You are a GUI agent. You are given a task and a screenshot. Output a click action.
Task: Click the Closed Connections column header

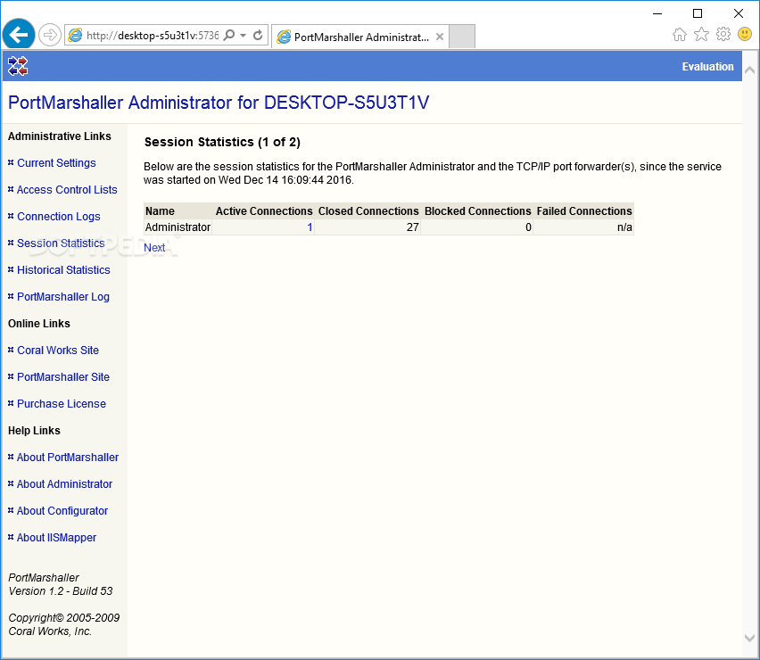[368, 211]
